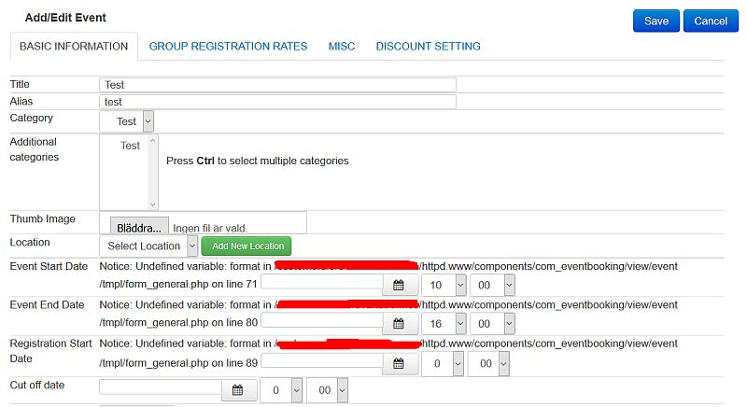The image size is (747, 407).
Task: Click into the Title text field
Action: 277,85
